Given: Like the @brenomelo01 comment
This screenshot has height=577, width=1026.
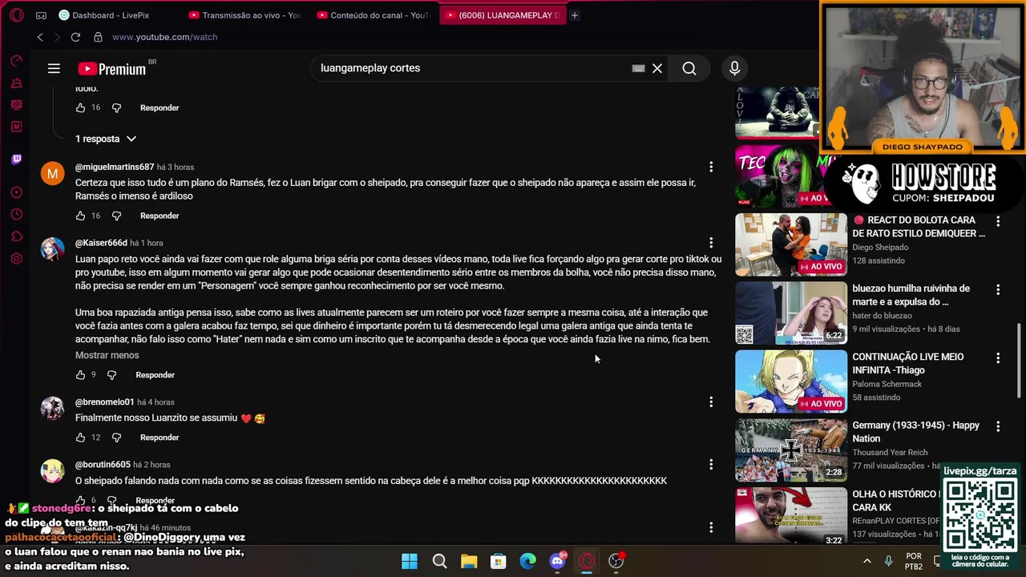Looking at the screenshot, I should [x=80, y=438].
